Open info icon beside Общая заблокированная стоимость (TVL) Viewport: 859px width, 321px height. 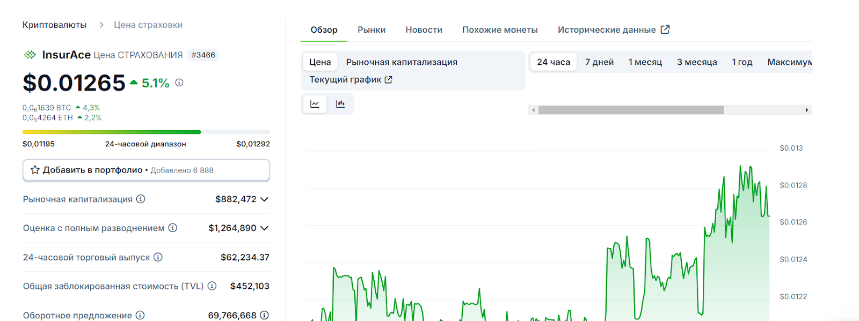(212, 286)
